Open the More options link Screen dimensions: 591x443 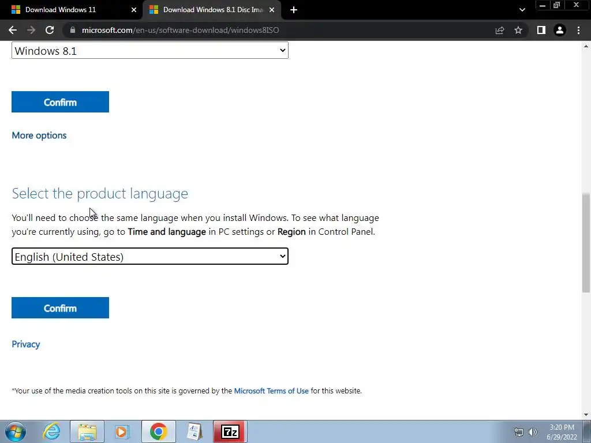coord(39,135)
